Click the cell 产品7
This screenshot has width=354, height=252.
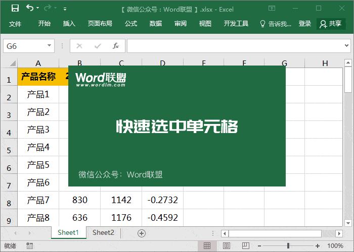(38, 200)
